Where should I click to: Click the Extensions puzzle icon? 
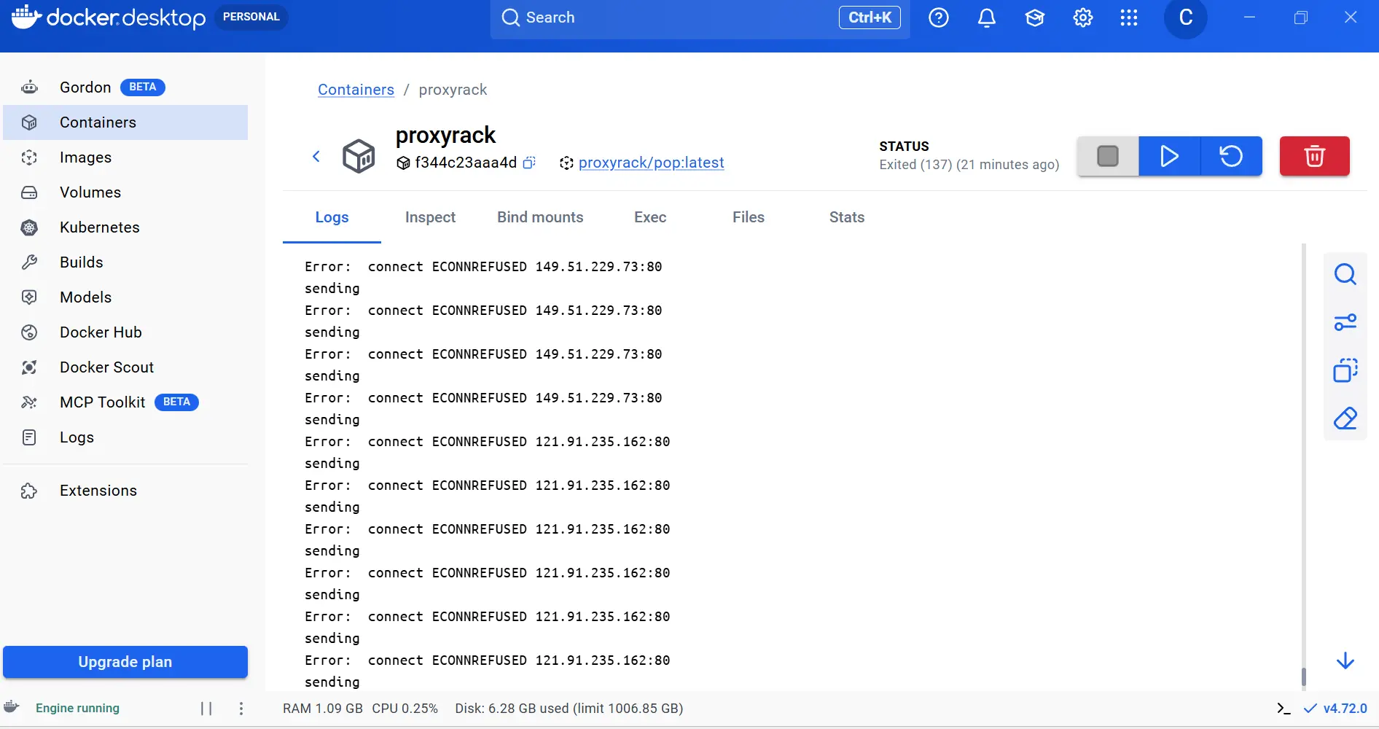(x=29, y=491)
